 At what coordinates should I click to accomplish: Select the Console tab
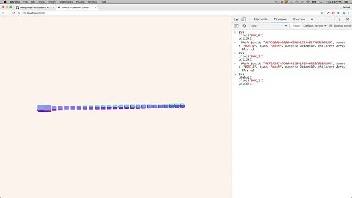pyautogui.click(x=280, y=19)
